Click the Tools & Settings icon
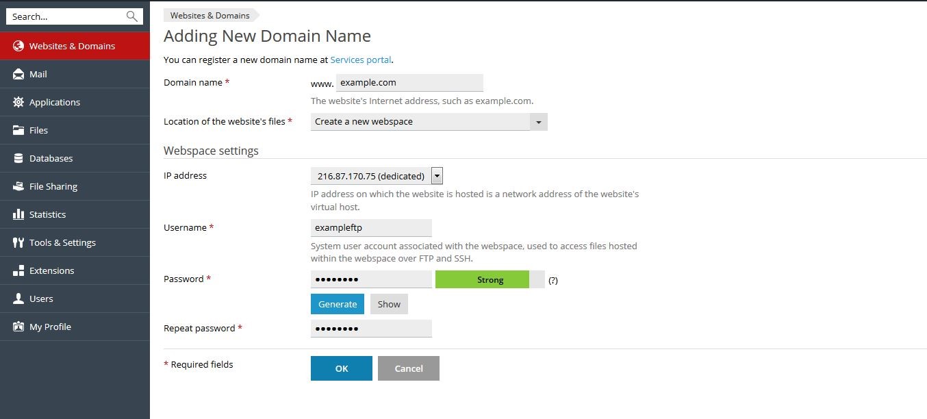 [x=18, y=242]
